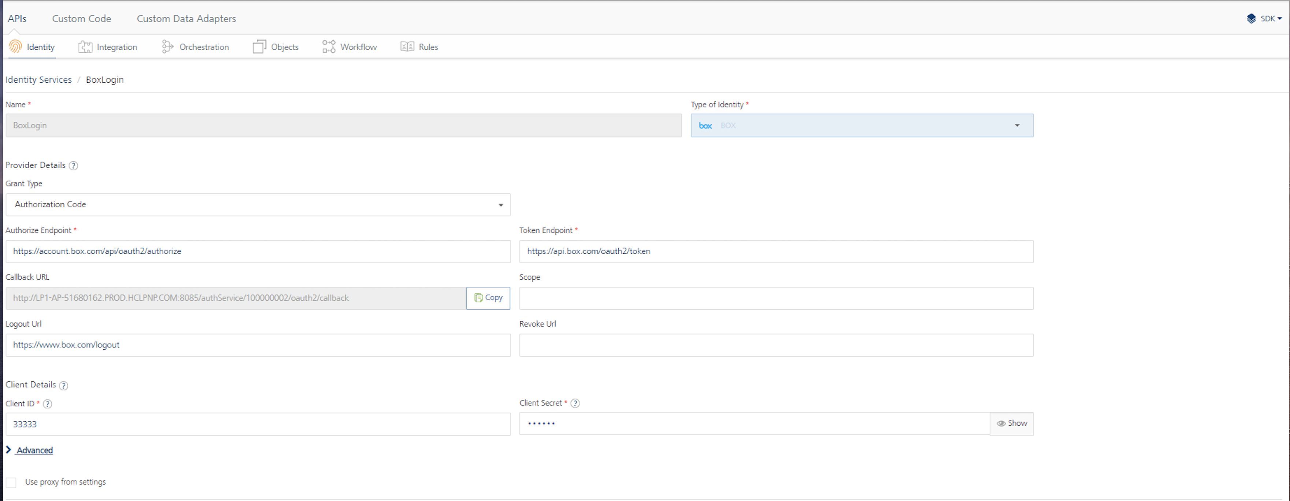
Task: Click the Workflow icon
Action: coord(329,47)
